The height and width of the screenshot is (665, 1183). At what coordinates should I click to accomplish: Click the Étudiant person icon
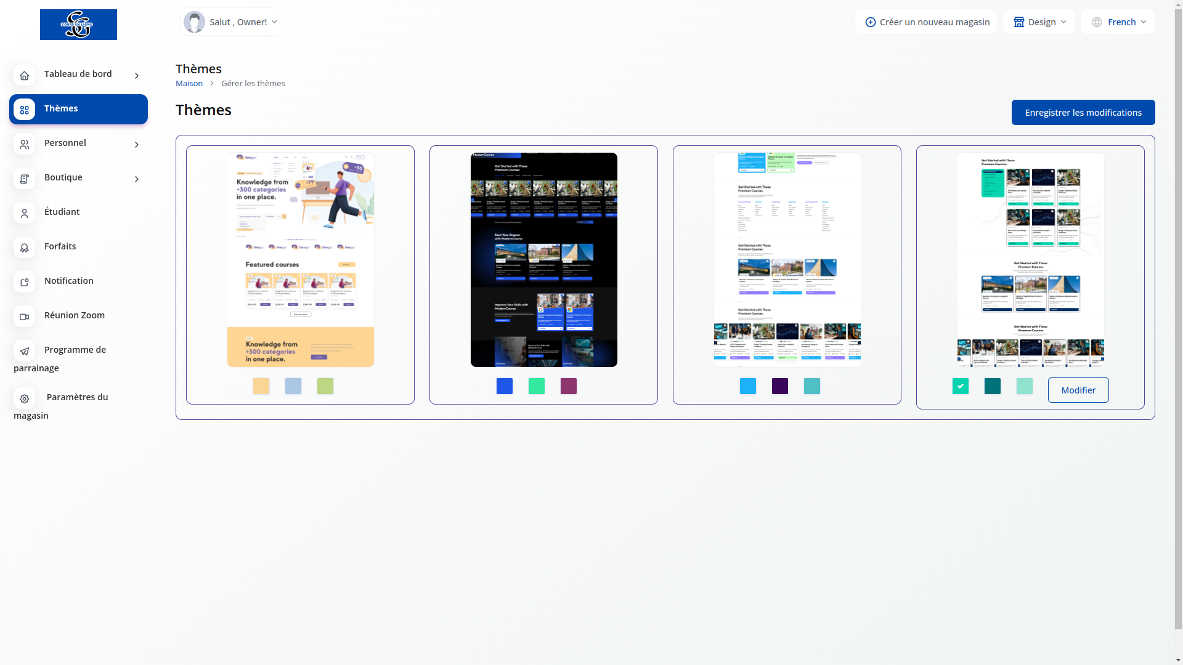(x=24, y=213)
